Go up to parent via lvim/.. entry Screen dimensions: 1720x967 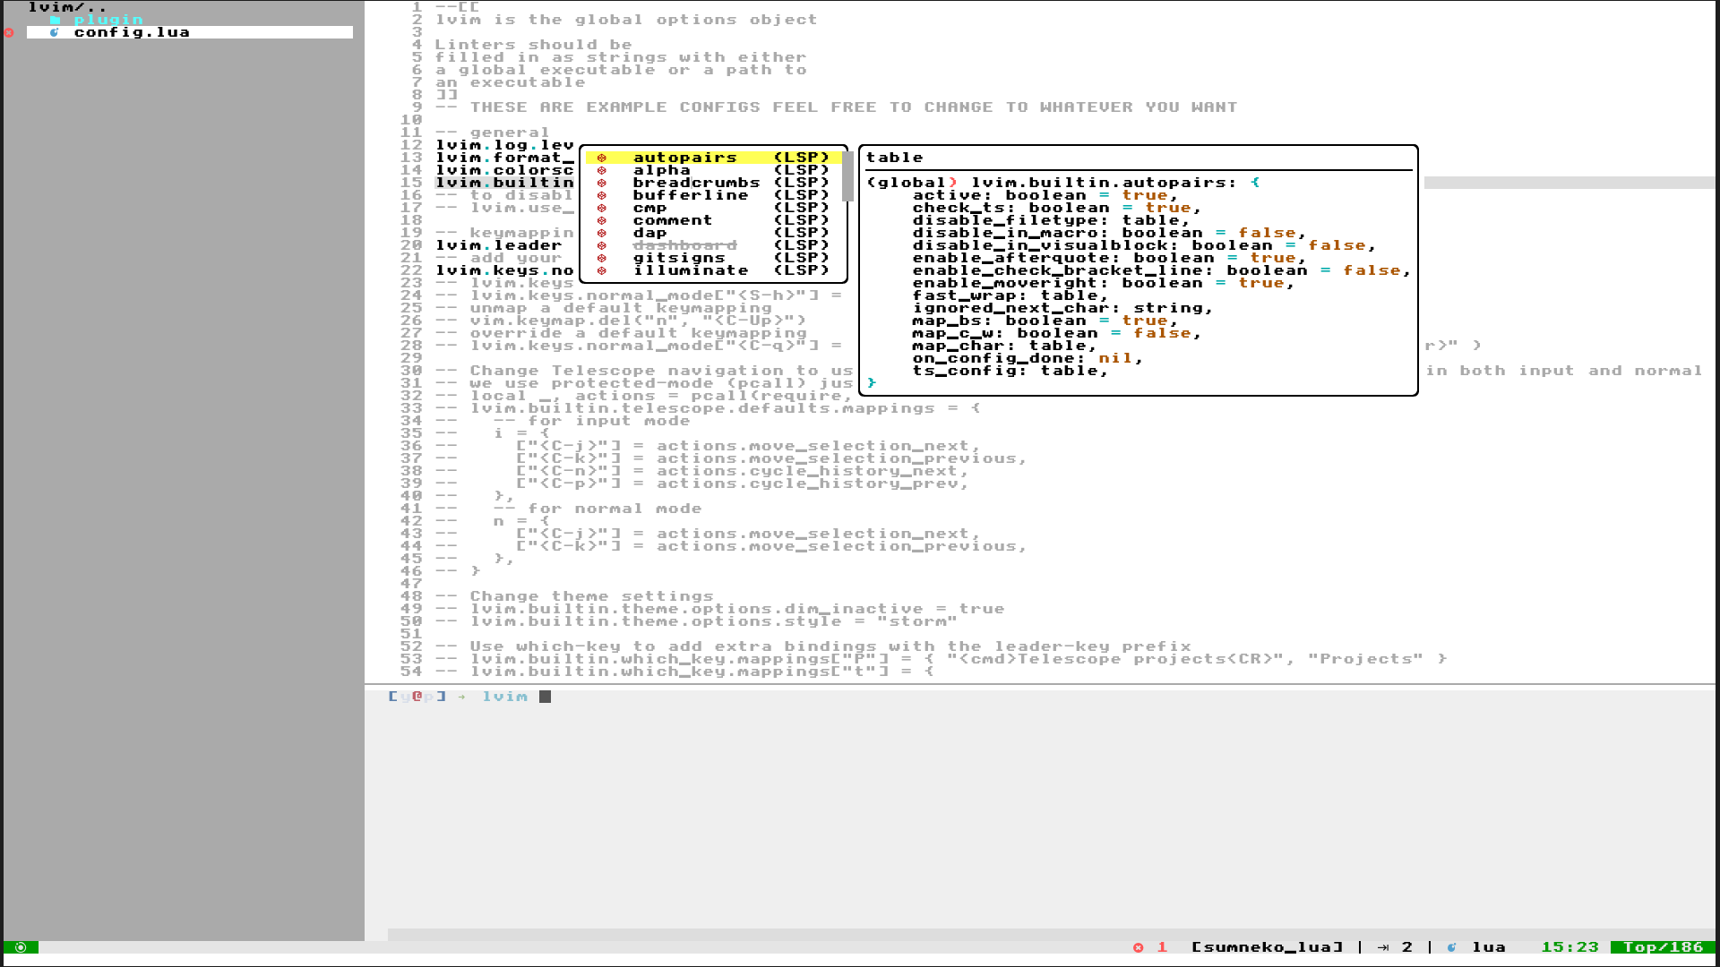point(67,7)
